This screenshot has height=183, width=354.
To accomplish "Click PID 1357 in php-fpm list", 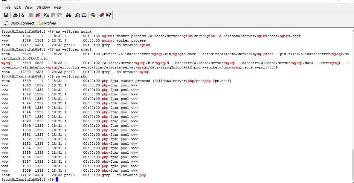I will tap(26, 161).
